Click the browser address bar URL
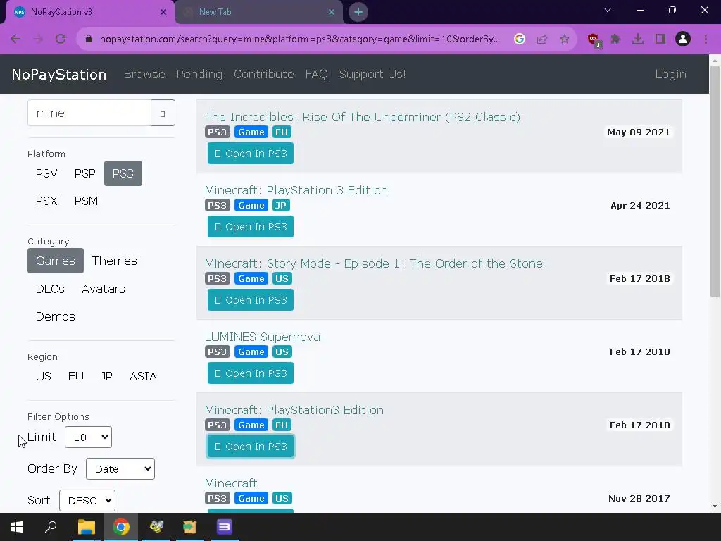The image size is (721, 541). pyautogui.click(x=300, y=39)
